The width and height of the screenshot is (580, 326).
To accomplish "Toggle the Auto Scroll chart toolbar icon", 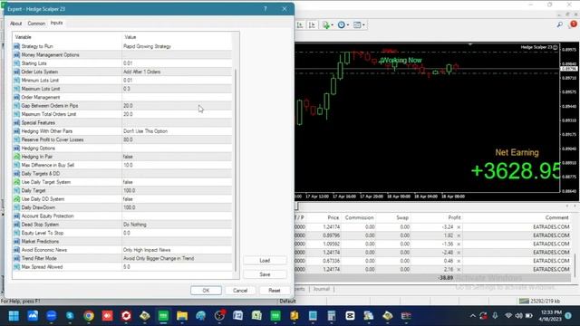I will click(300, 25).
